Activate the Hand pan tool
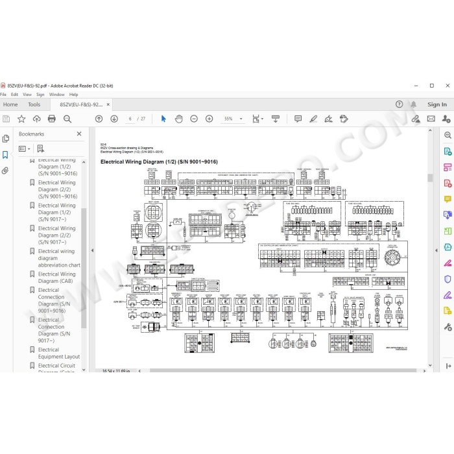Image resolution: width=454 pixels, height=454 pixels. point(179,119)
